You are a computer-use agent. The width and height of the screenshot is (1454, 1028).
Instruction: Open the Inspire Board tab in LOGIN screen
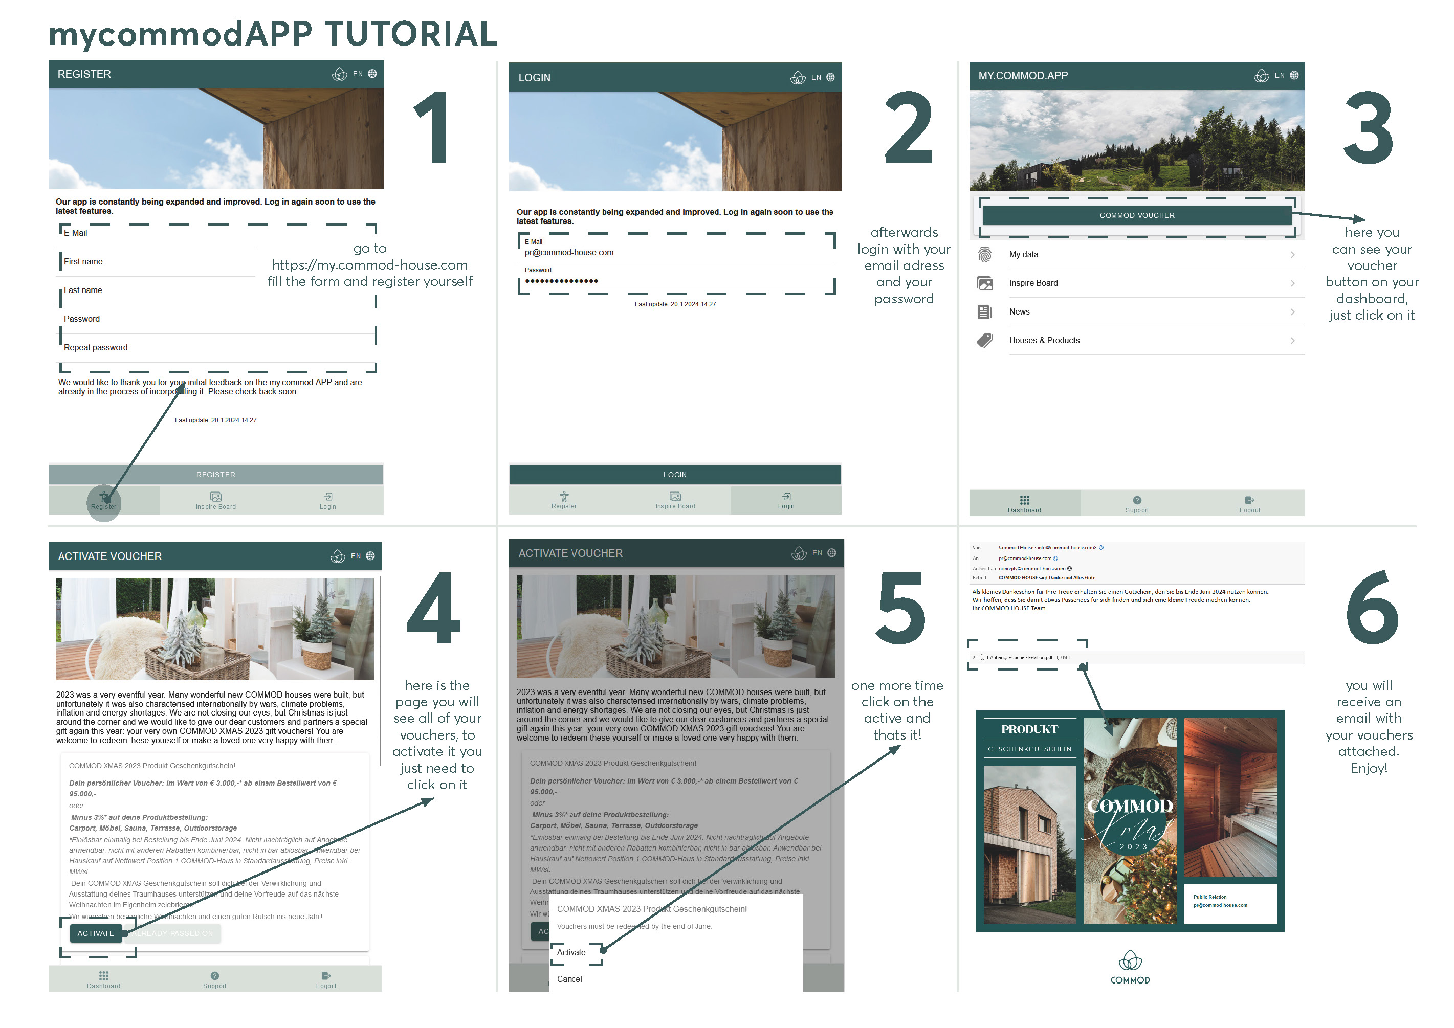coord(676,501)
